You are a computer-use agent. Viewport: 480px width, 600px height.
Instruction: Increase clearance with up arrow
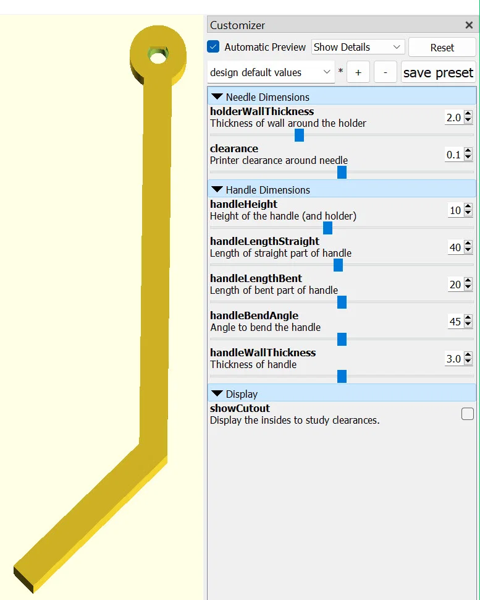(x=468, y=151)
